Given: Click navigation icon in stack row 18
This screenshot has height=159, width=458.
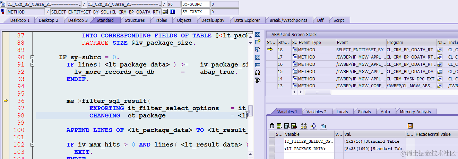Looking at the screenshot, I should [440, 50].
